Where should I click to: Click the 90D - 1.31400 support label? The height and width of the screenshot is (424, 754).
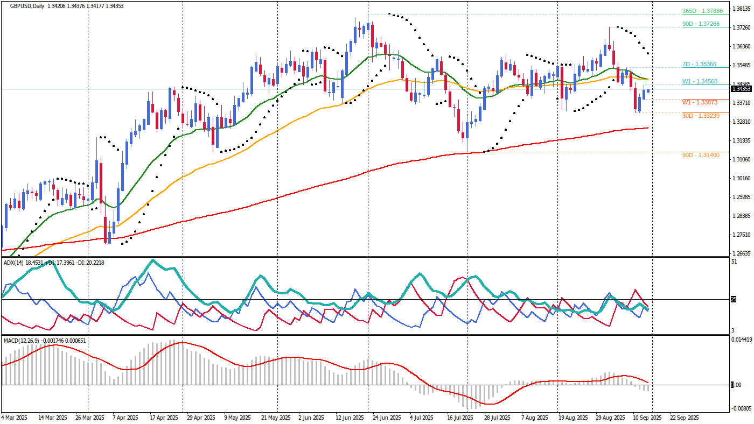[x=701, y=155]
